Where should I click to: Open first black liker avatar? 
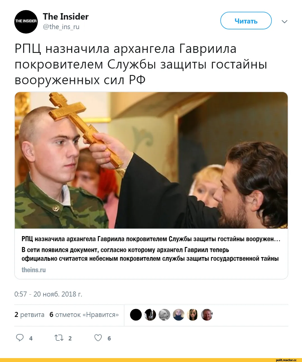tap(136, 315)
